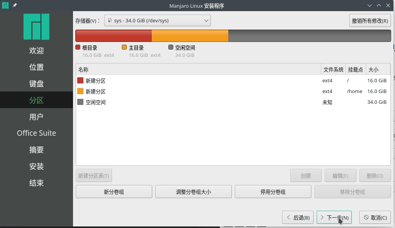Viewport: 395px width, 228px height.
Task: Click the 未知 filesystem cell
Action: click(327, 102)
